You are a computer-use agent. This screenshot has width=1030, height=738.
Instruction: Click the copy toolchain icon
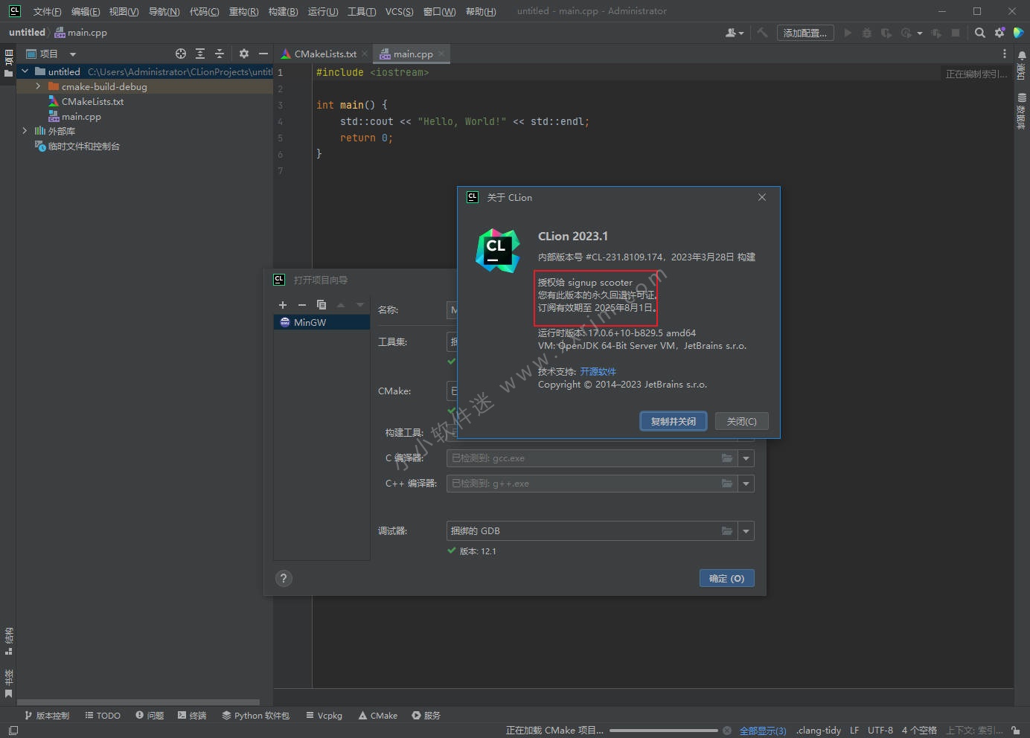pos(322,305)
